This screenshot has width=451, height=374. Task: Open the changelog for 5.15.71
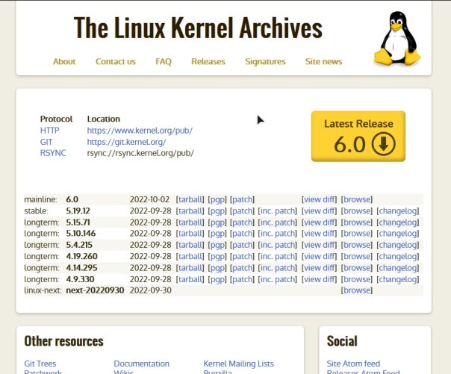tap(398, 222)
